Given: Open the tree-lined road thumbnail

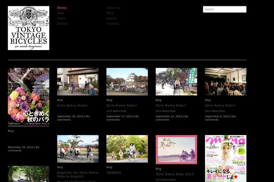Looking at the screenshot, I should 28,174.
